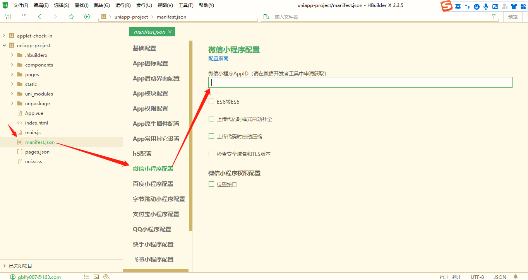528x280 pixels.
Task: Click JSON language mode in status bar
Action: pos(500,277)
